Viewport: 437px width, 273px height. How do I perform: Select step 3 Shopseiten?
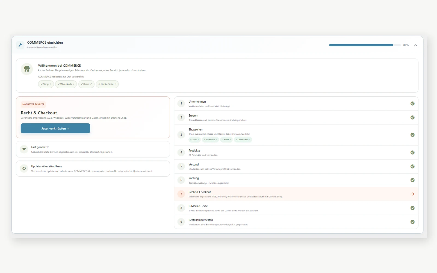pyautogui.click(x=296, y=135)
